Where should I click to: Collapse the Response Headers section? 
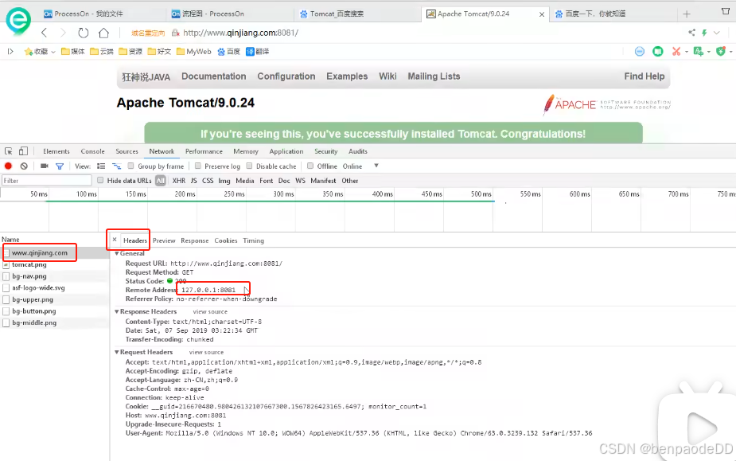[117, 311]
